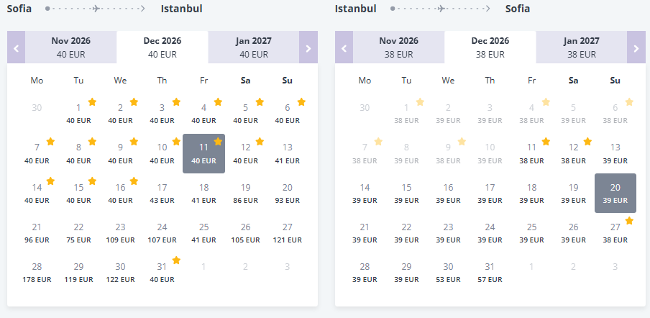Choose outbound December 12 at 40 EUR
Screen dimensions: 650x318
(245, 153)
